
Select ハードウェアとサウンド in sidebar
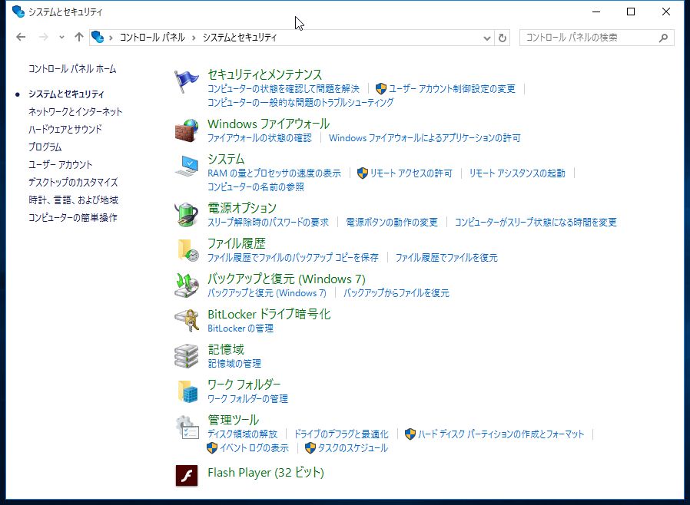pyautogui.click(x=65, y=129)
